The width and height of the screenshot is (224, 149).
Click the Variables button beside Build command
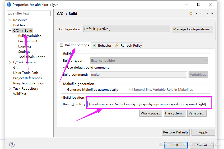[198, 75]
